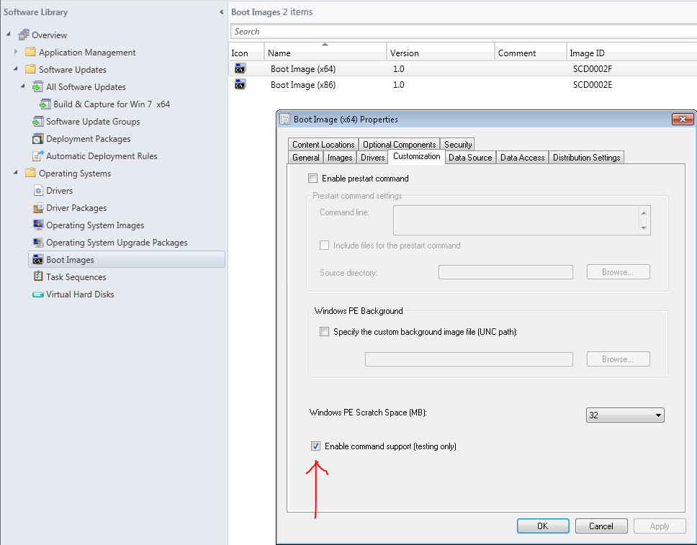Click the Automatic Deployment Rules icon
The image size is (697, 545).
point(37,156)
